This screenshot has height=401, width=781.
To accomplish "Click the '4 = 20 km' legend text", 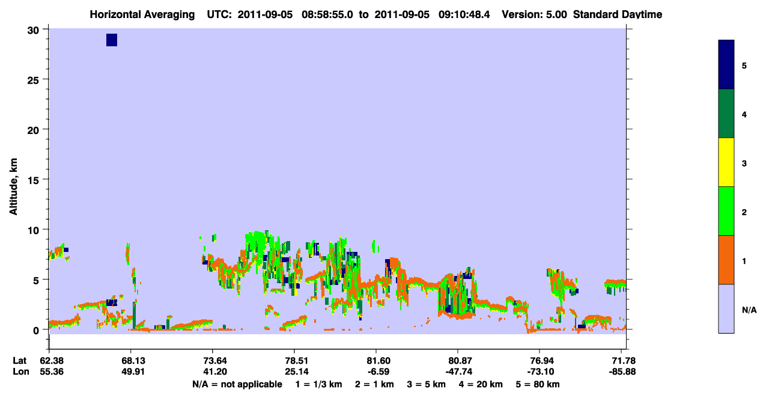I will tap(482, 384).
